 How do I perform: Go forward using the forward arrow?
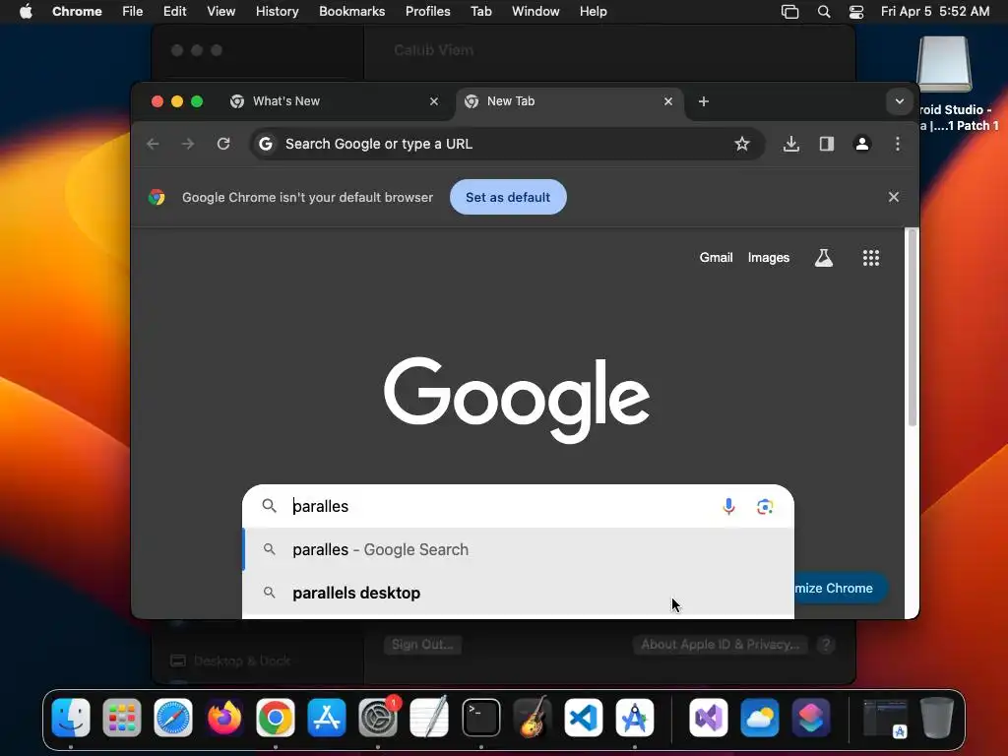coord(188,144)
